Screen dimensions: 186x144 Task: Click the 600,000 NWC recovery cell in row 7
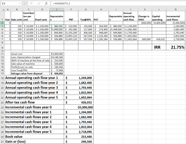pyautogui.click(x=145, y=39)
